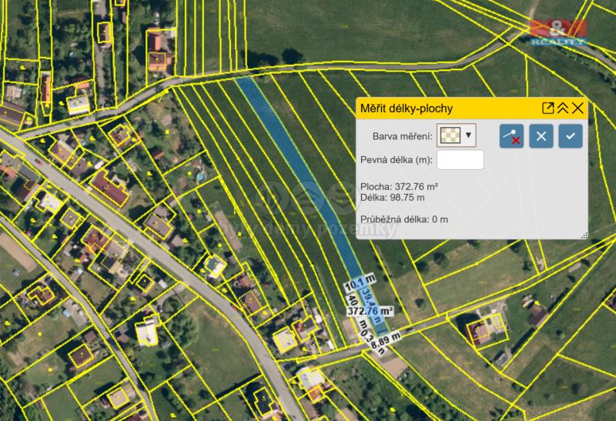The height and width of the screenshot is (421, 616).
Task: Confirm measurement with the blue checkmark button
Action: tap(571, 136)
